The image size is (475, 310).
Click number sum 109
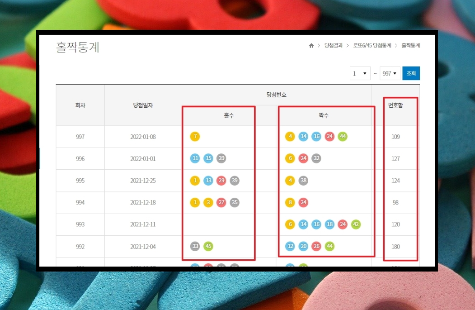tap(395, 137)
